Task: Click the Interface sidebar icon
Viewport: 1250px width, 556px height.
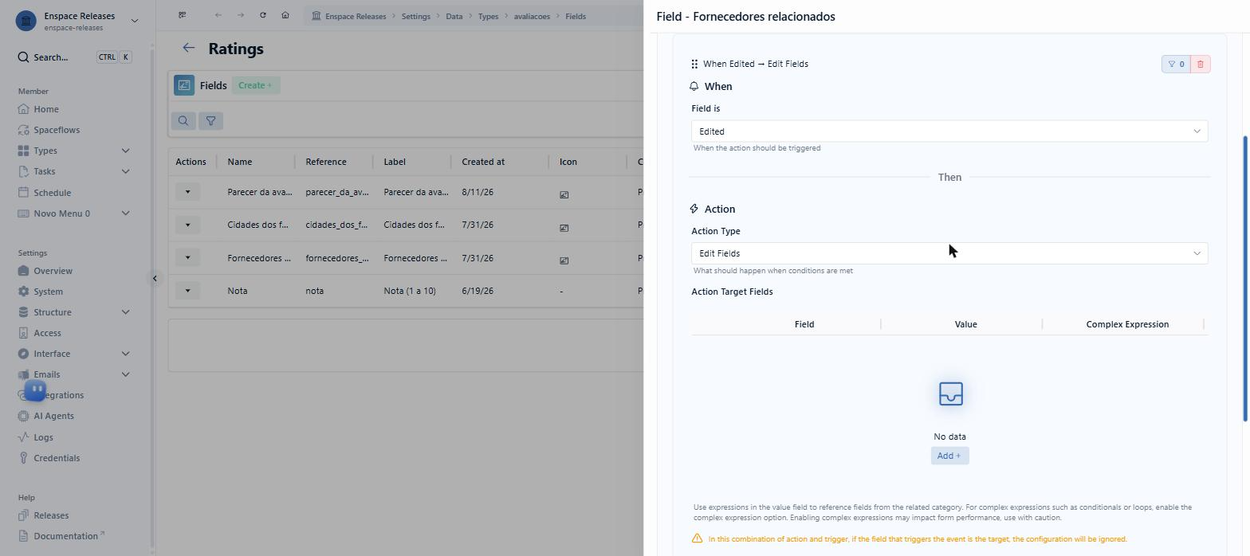Action: point(23,354)
